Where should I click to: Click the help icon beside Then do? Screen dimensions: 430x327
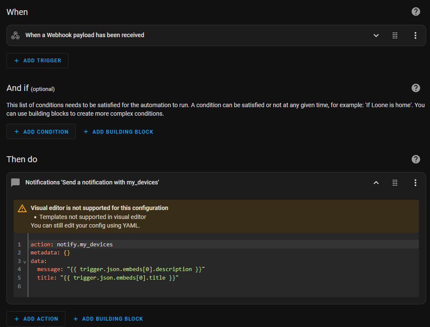415,159
